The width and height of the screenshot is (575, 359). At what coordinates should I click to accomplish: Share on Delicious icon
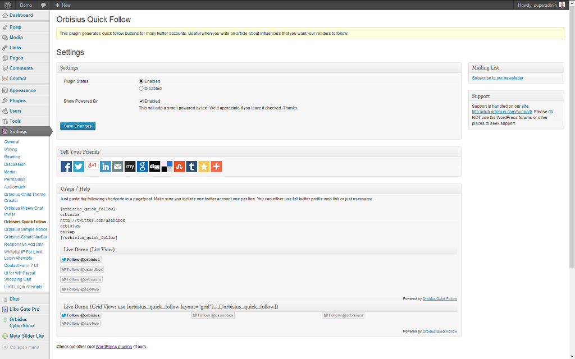pos(167,167)
